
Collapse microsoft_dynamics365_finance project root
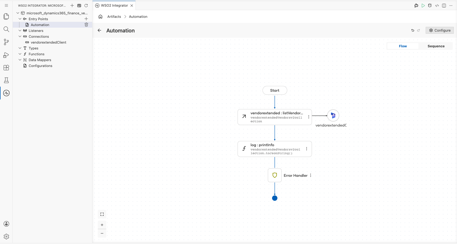pyautogui.click(x=18, y=13)
